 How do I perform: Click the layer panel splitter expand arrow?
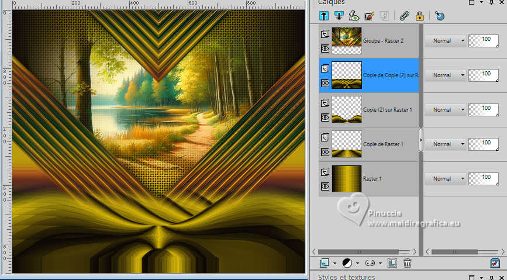421,140
